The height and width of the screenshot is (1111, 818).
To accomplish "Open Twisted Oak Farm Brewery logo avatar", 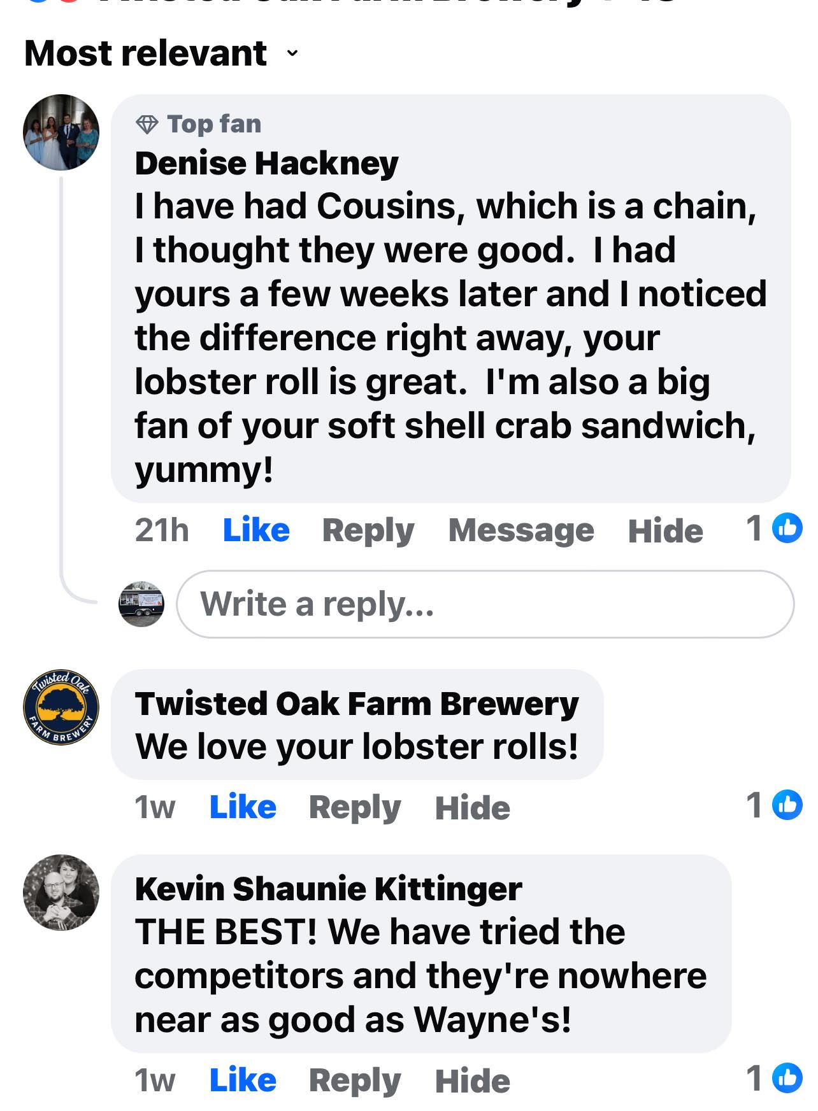I will pos(61,707).
